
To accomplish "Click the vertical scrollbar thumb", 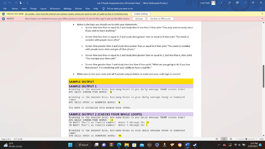I will (263, 76).
